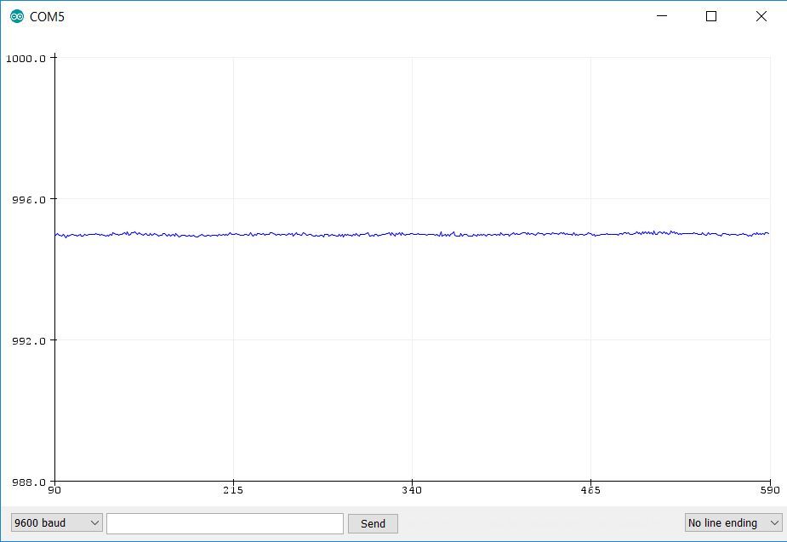Image resolution: width=787 pixels, height=542 pixels.
Task: Click the Arduino logo icon in the title bar
Action: click(x=16, y=16)
